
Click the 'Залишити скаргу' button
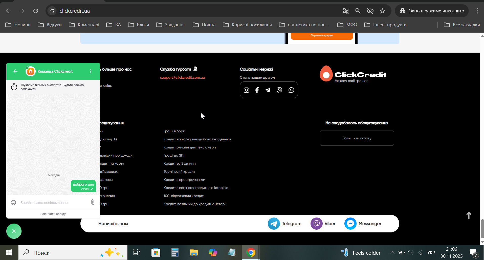pyautogui.click(x=357, y=138)
